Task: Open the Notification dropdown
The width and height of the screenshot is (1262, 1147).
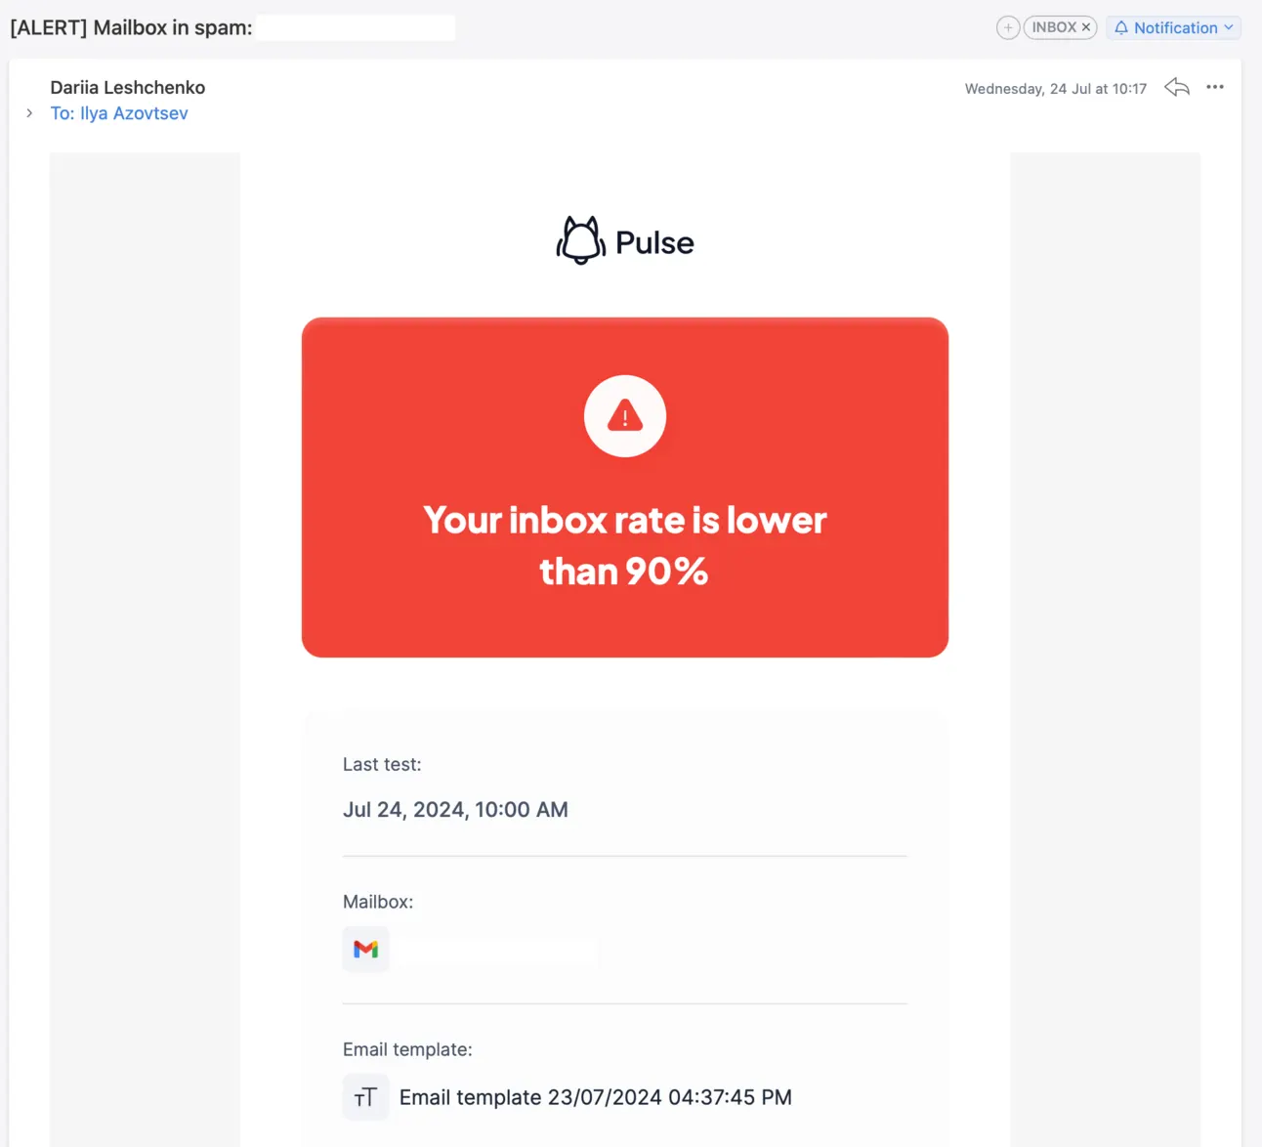Action: click(1174, 27)
